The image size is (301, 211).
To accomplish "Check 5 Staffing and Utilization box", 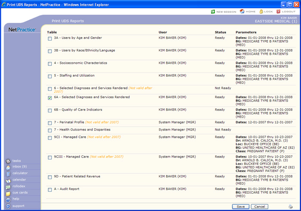I will 50,76.
